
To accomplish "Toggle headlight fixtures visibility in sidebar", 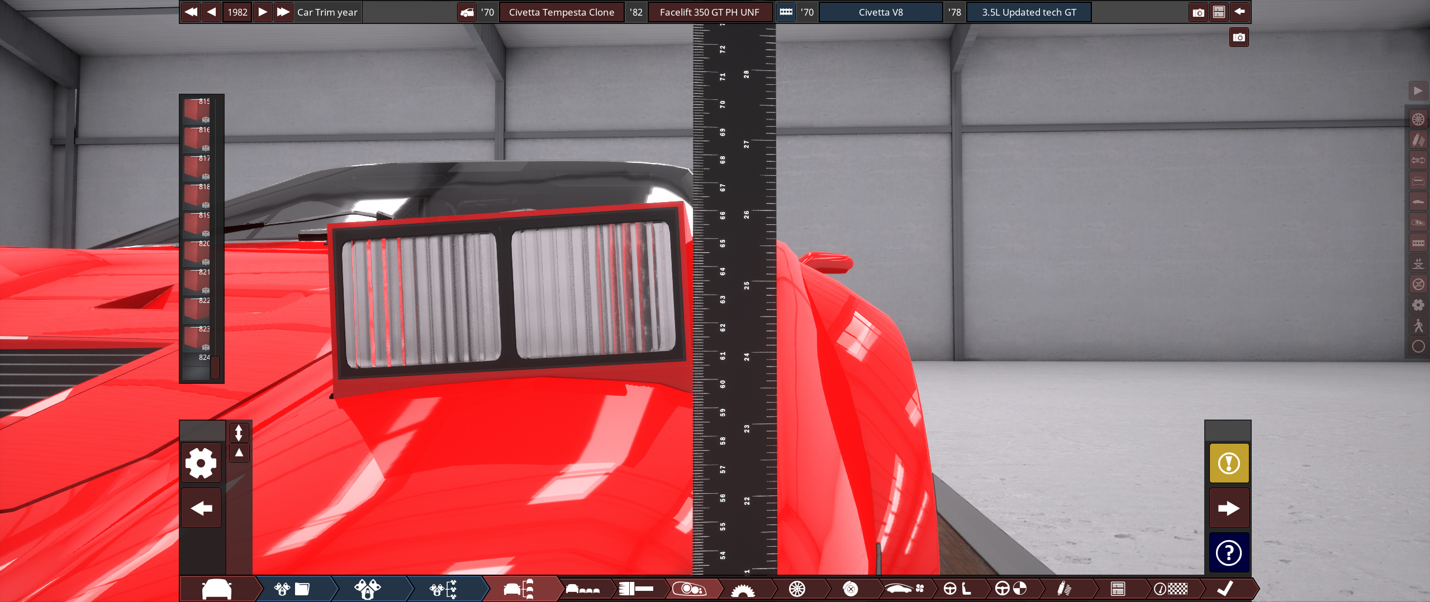I will (1418, 222).
